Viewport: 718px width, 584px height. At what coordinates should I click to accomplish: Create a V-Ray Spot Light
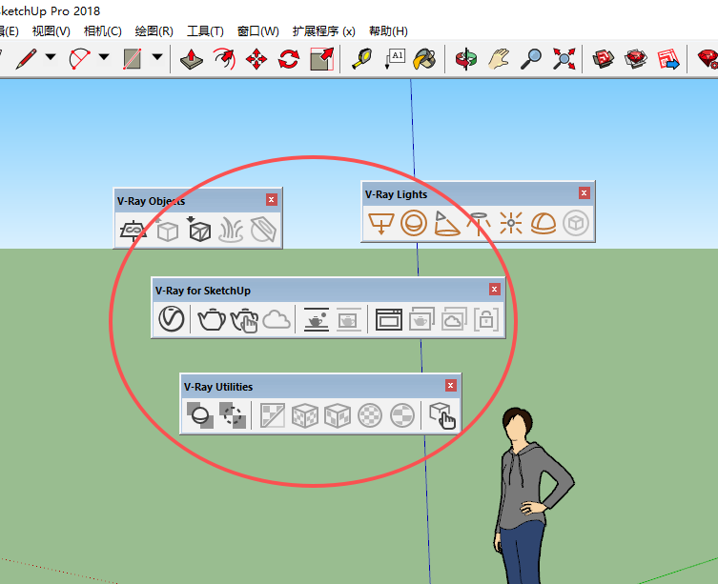pyautogui.click(x=446, y=223)
